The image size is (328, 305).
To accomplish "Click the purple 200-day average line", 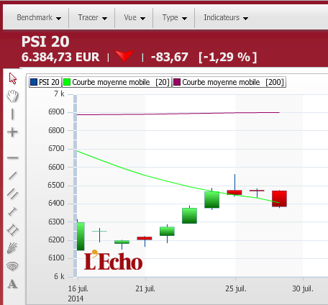I will tap(178, 114).
